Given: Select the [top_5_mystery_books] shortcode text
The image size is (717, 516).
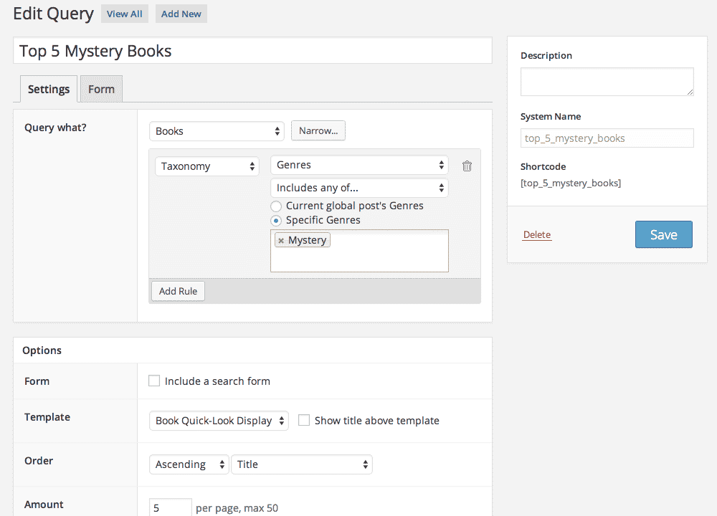Looking at the screenshot, I should (x=571, y=183).
